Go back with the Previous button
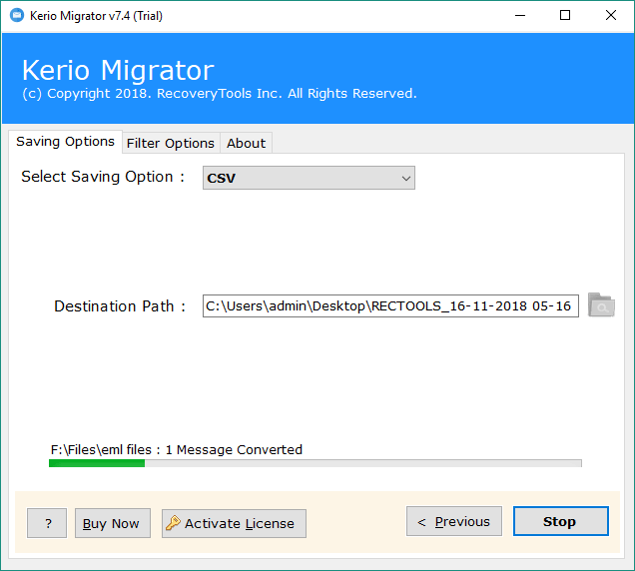The width and height of the screenshot is (635, 571). click(x=454, y=521)
